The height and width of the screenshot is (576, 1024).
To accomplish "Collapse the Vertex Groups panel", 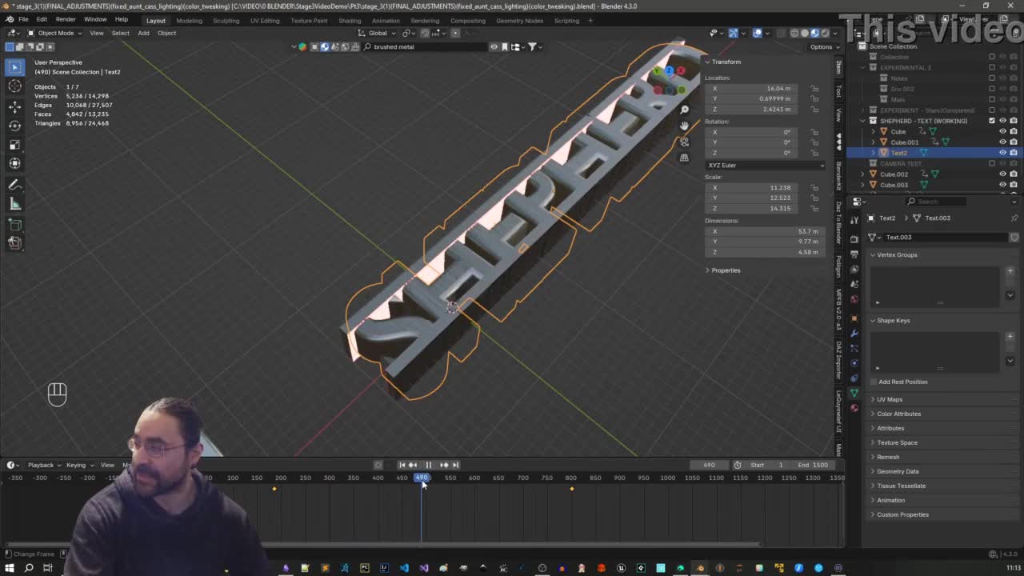I will (897, 254).
